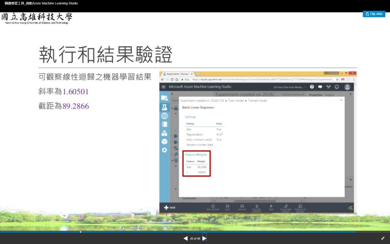The image size is (390, 244).
Task: Click the status list icon at bottom right
Action: pyautogui.click(x=350, y=207)
